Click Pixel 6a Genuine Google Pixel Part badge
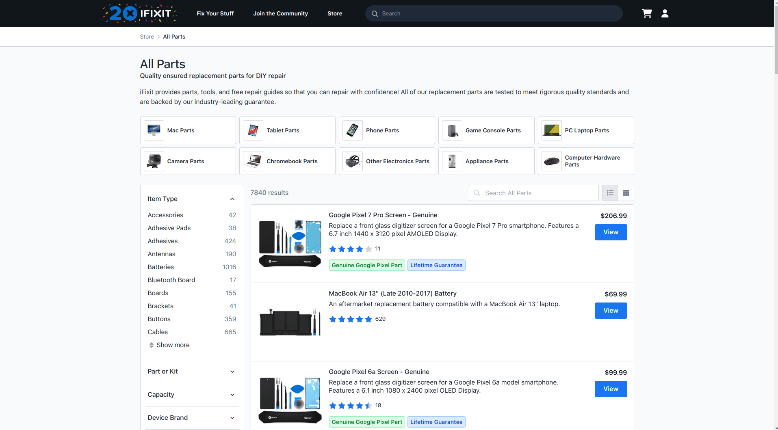This screenshot has width=778, height=430. coord(367,422)
